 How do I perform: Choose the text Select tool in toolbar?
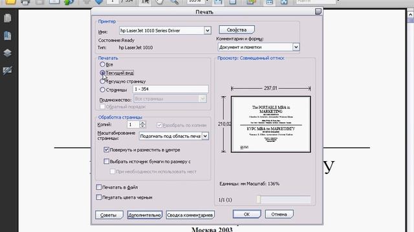145,3
